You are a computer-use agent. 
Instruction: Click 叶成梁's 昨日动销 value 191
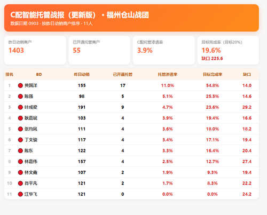point(82,107)
